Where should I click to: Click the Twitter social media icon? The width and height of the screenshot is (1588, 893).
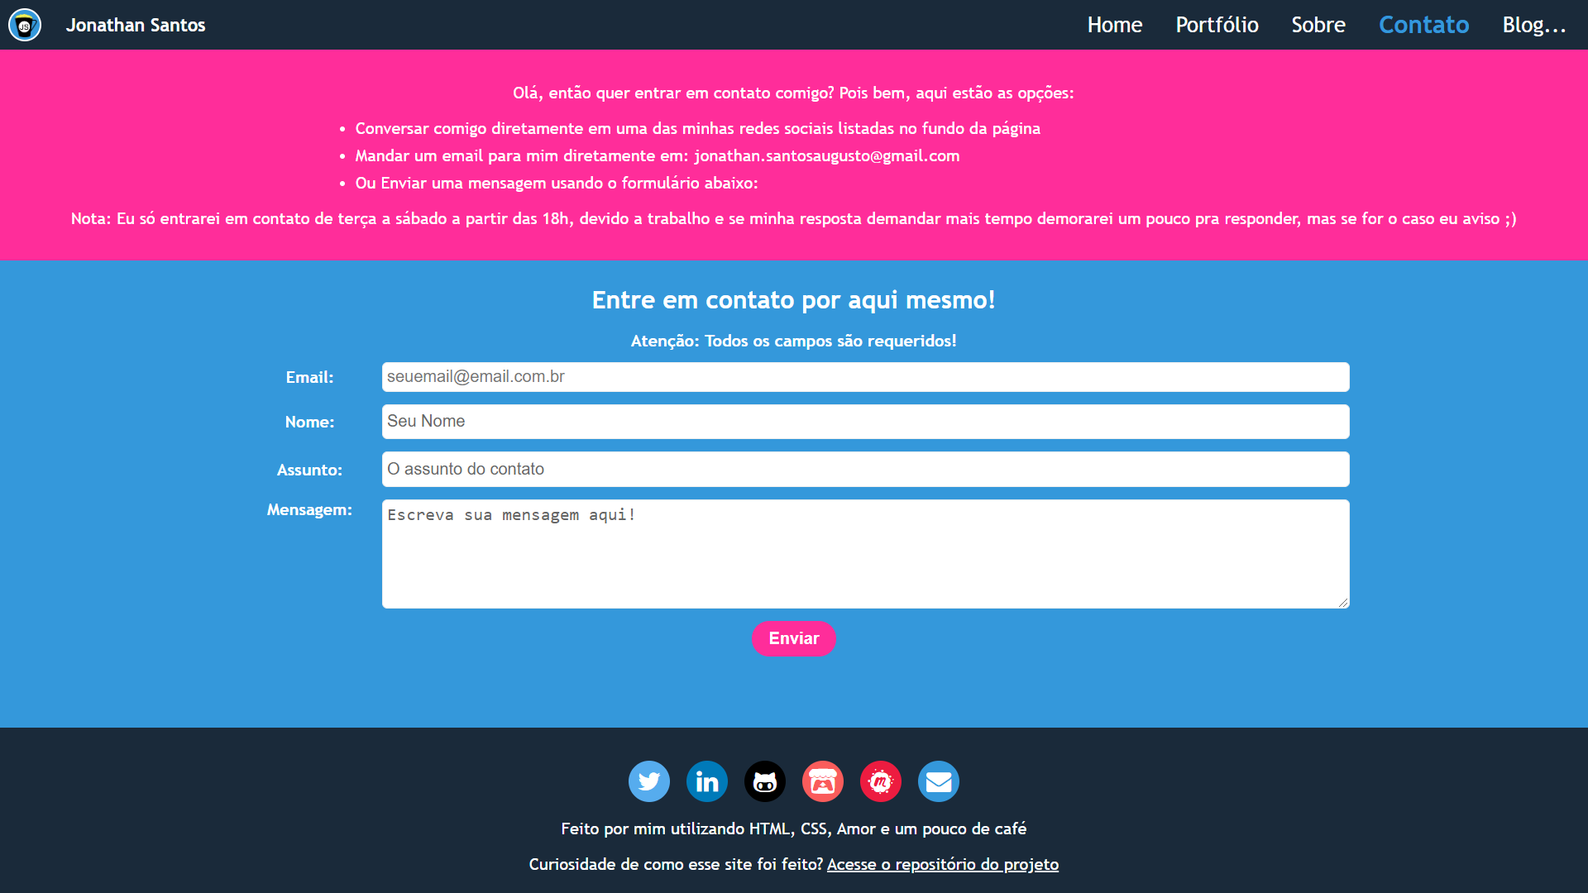(x=649, y=781)
